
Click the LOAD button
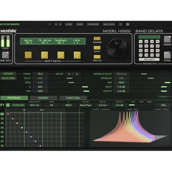(x=69, y=24)
